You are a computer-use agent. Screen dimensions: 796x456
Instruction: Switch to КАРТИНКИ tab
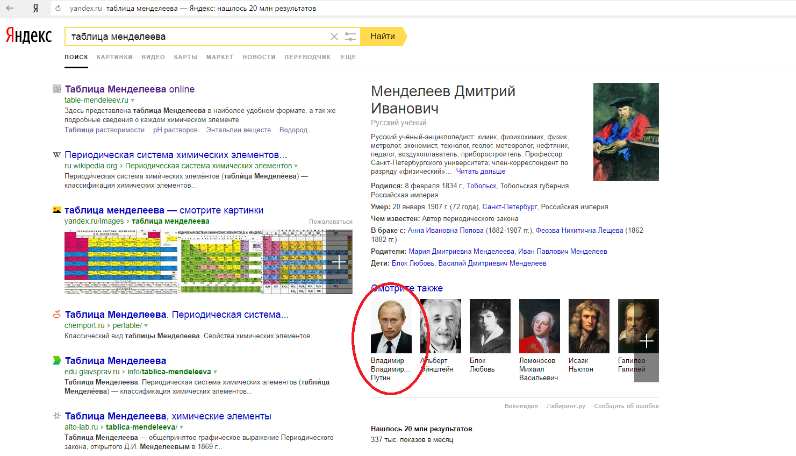114,57
